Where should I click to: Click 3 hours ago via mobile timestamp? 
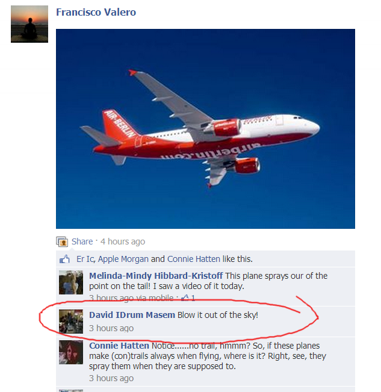[x=131, y=297]
